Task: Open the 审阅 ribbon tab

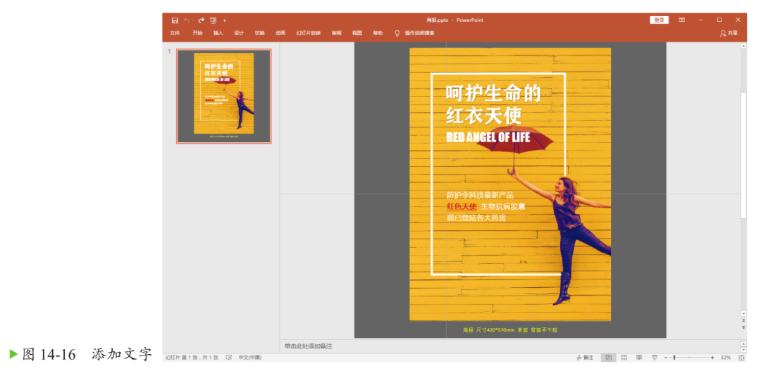Action: 336,33
